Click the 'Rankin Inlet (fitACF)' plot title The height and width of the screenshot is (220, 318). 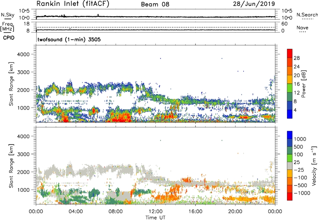pyautogui.click(x=73, y=4)
